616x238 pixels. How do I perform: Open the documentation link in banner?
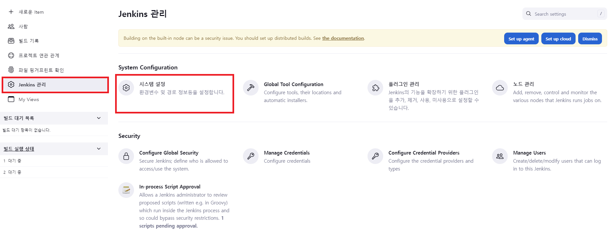(x=343, y=38)
